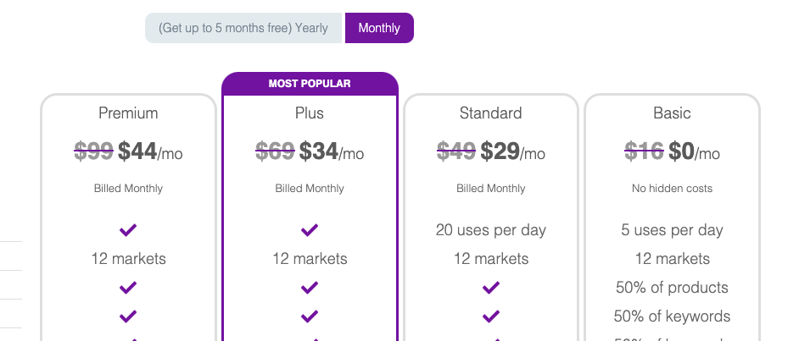Select the Monthly billing toggle
The height and width of the screenshot is (341, 799).
379,28
